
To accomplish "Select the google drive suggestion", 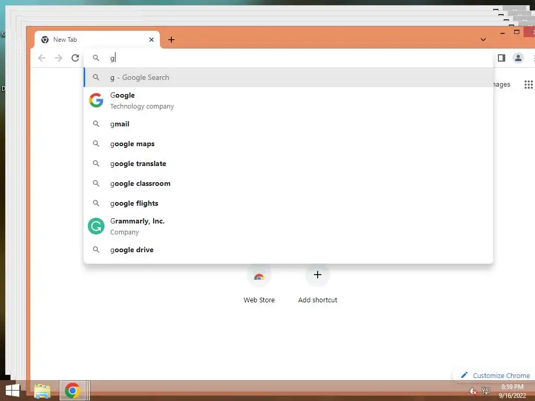I will [x=288, y=250].
